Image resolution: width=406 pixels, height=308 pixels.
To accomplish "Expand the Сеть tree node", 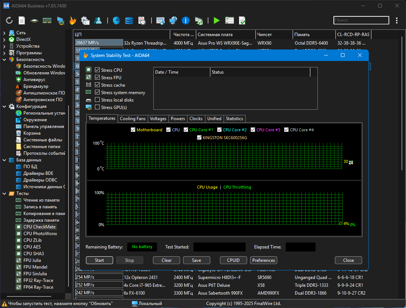I will 4,33.
